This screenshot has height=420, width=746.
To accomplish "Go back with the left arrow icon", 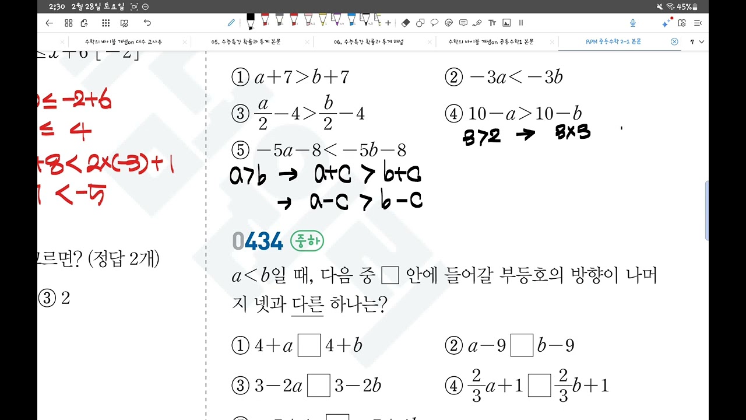I will 49,23.
